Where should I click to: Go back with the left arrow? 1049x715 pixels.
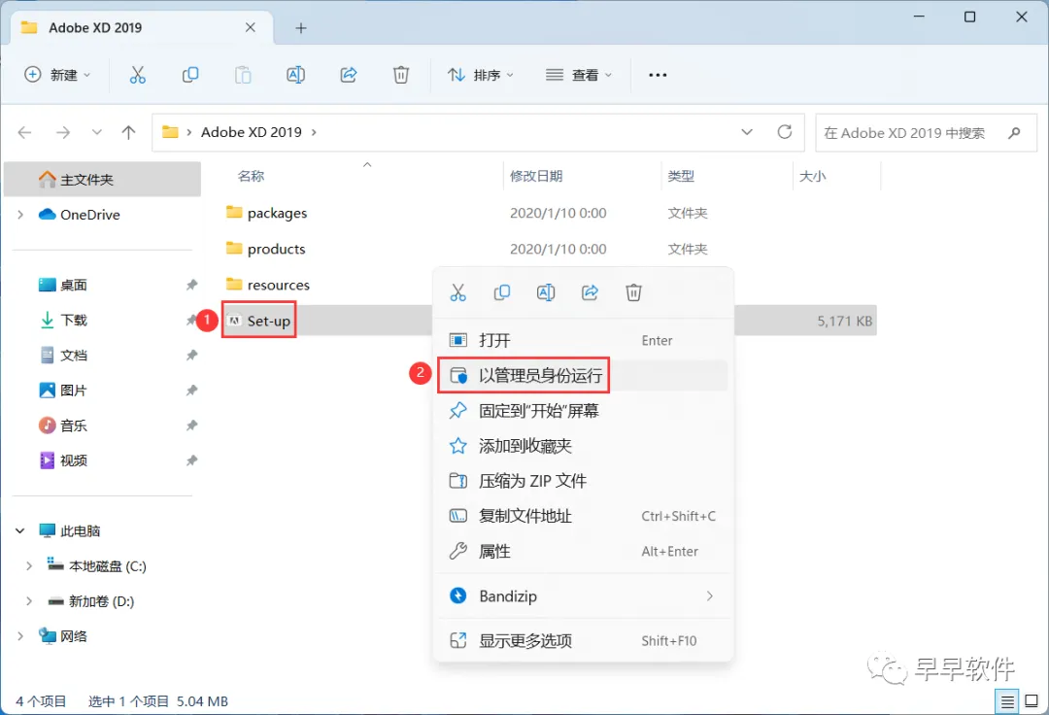[x=24, y=132]
